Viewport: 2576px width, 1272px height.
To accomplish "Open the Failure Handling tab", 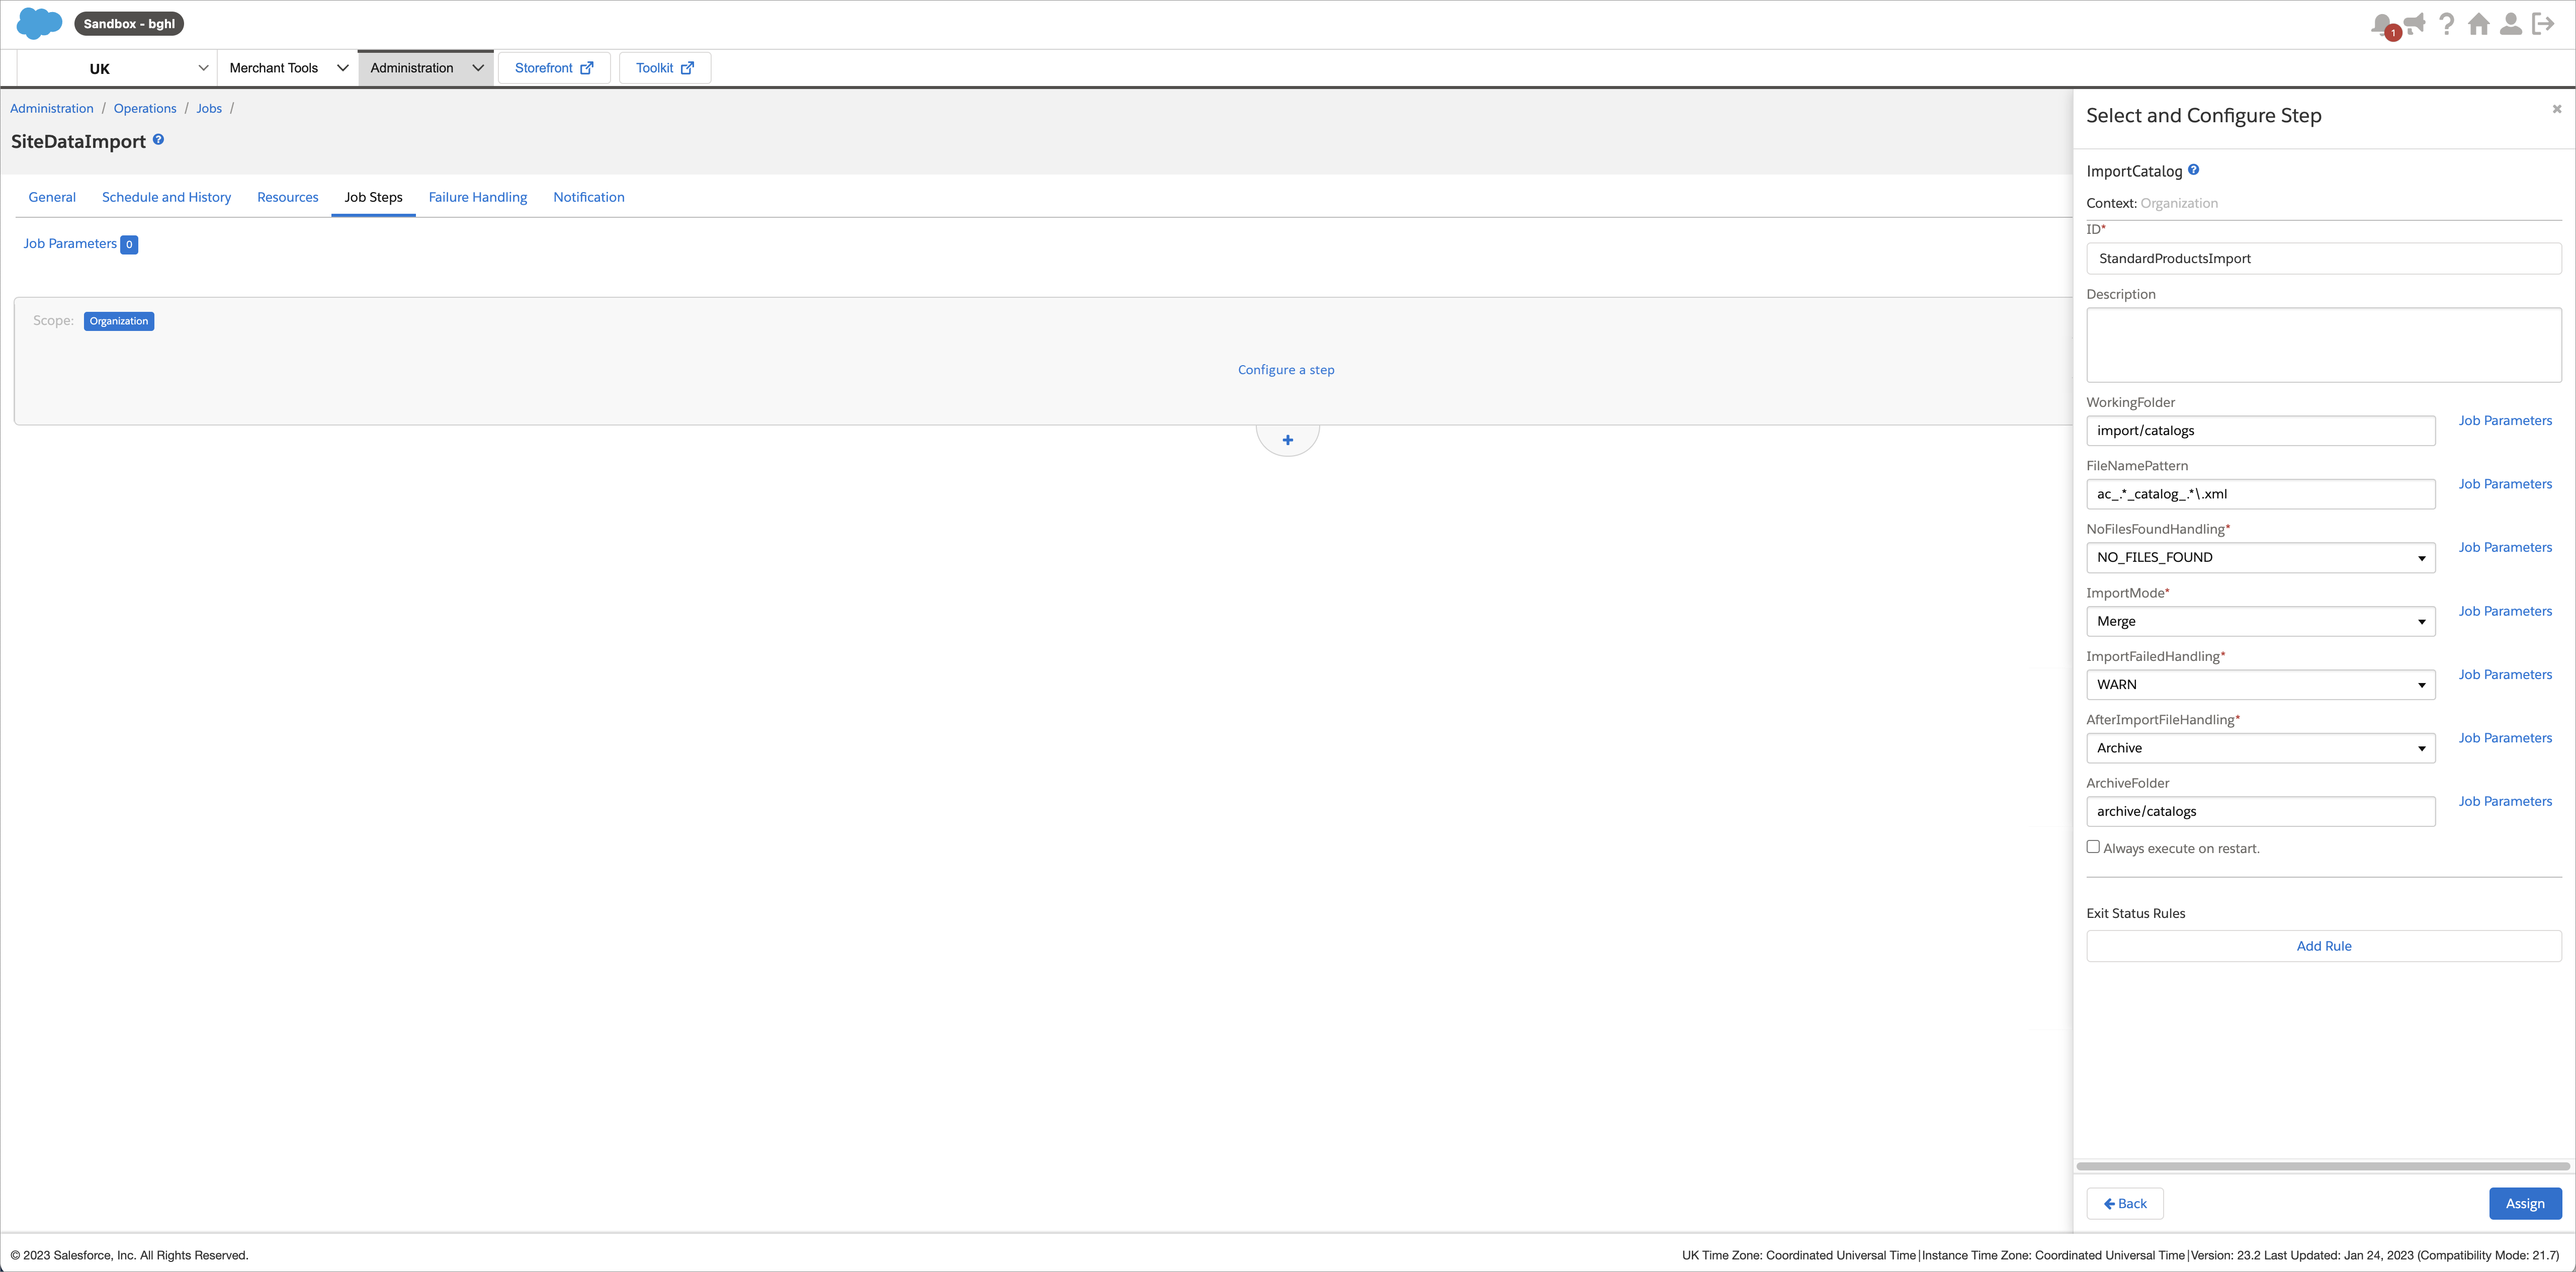I will pos(478,197).
